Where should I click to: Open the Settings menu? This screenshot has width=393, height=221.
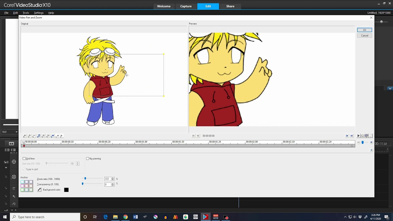[39, 13]
